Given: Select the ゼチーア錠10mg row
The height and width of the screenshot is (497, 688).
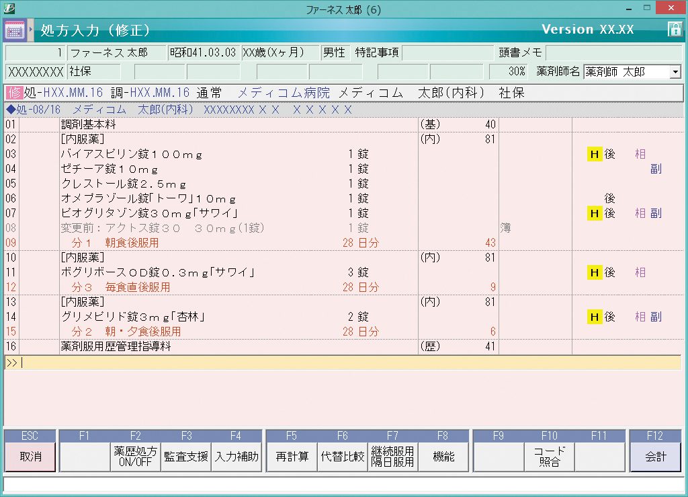Looking at the screenshot, I should tap(343, 169).
